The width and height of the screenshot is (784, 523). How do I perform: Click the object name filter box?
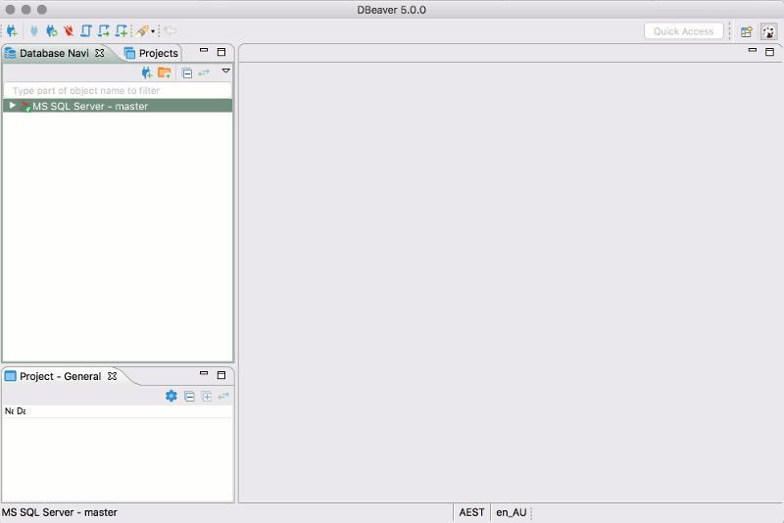tap(118, 90)
